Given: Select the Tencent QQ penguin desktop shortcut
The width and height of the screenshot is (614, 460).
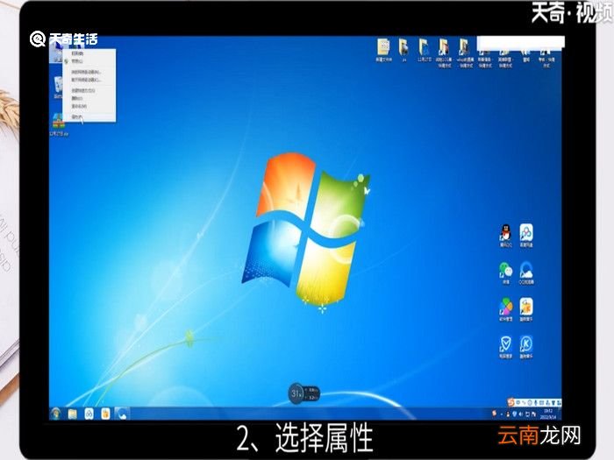Looking at the screenshot, I should tap(505, 236).
